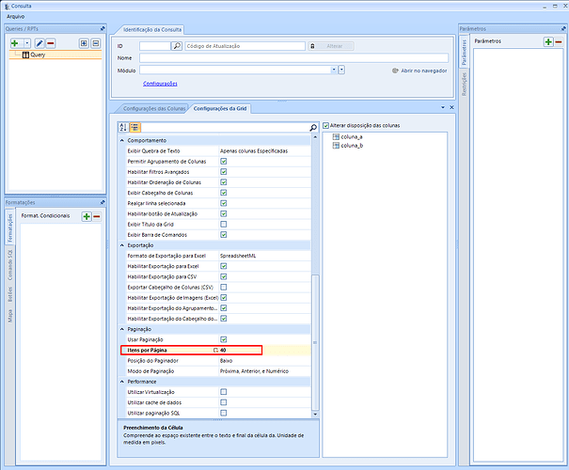Uncheck Usar Paginação
Image resolution: width=569 pixels, height=470 pixels.
pos(223,338)
